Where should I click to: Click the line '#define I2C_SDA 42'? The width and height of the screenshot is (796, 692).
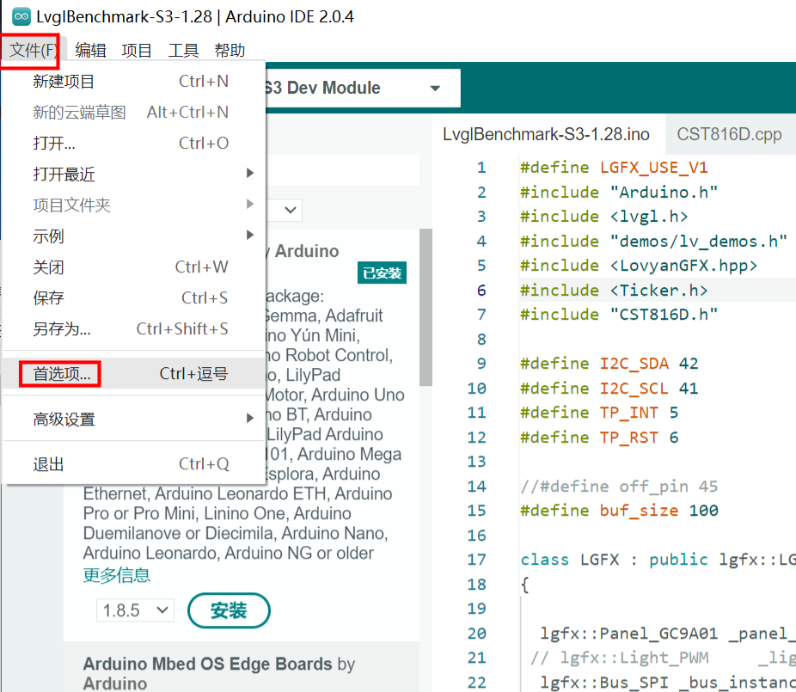(609, 364)
